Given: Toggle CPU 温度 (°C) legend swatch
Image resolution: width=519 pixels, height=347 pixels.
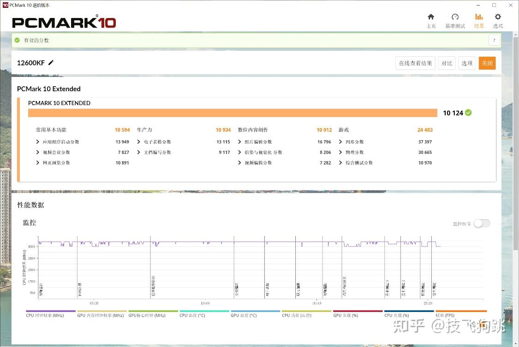Looking at the screenshot, I should coord(204,311).
